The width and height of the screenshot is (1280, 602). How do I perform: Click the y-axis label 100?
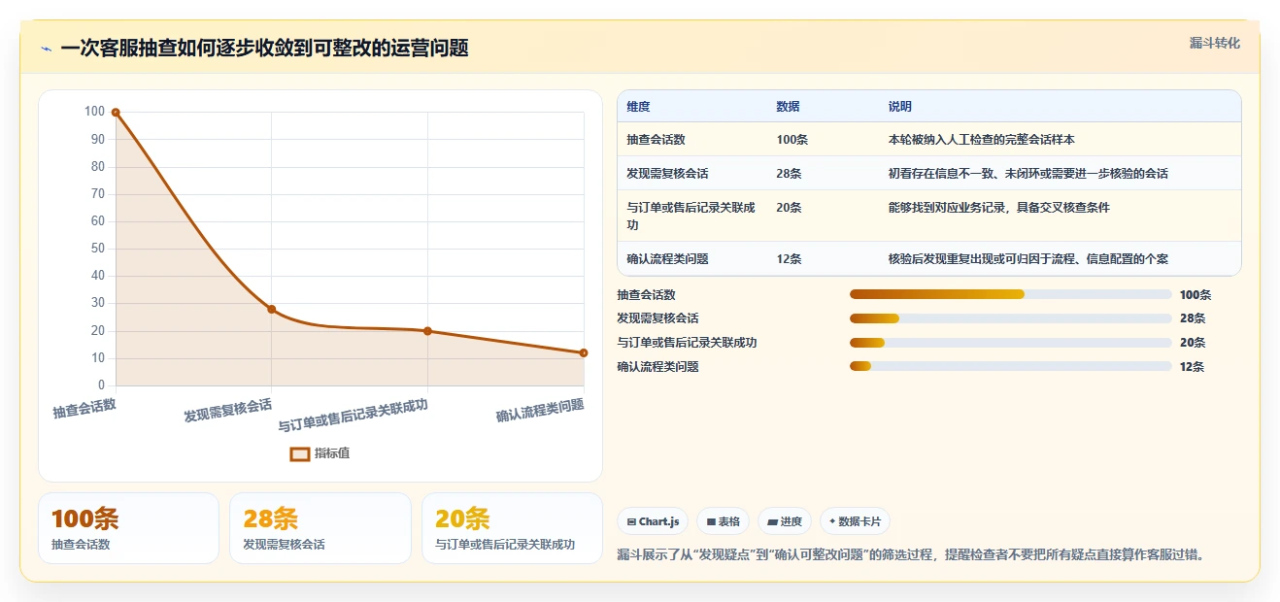94,112
